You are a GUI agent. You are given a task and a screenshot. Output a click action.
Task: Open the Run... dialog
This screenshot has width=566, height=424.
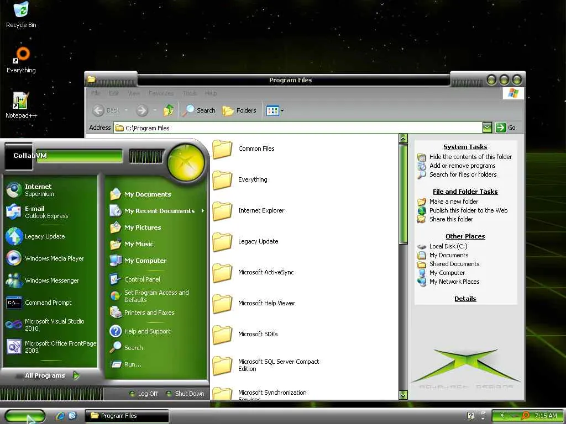pos(156,364)
